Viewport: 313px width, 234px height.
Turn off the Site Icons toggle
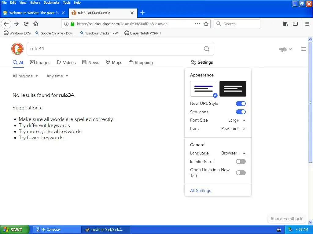(x=241, y=112)
